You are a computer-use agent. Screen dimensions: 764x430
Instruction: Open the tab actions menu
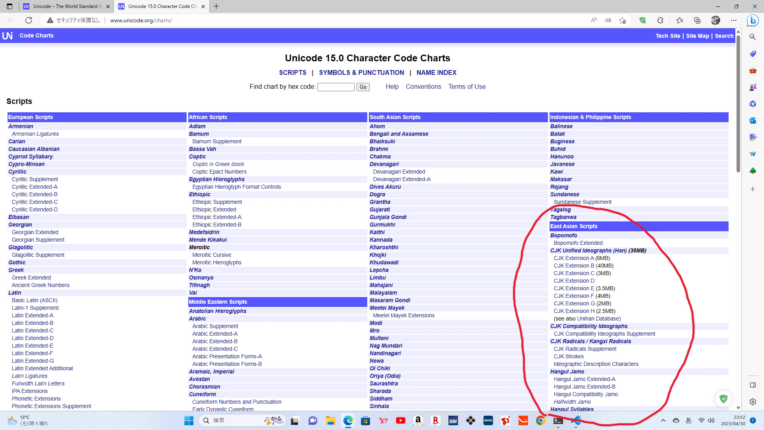(x=10, y=6)
